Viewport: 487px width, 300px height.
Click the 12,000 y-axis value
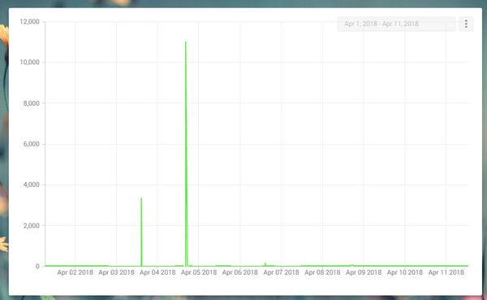29,21
